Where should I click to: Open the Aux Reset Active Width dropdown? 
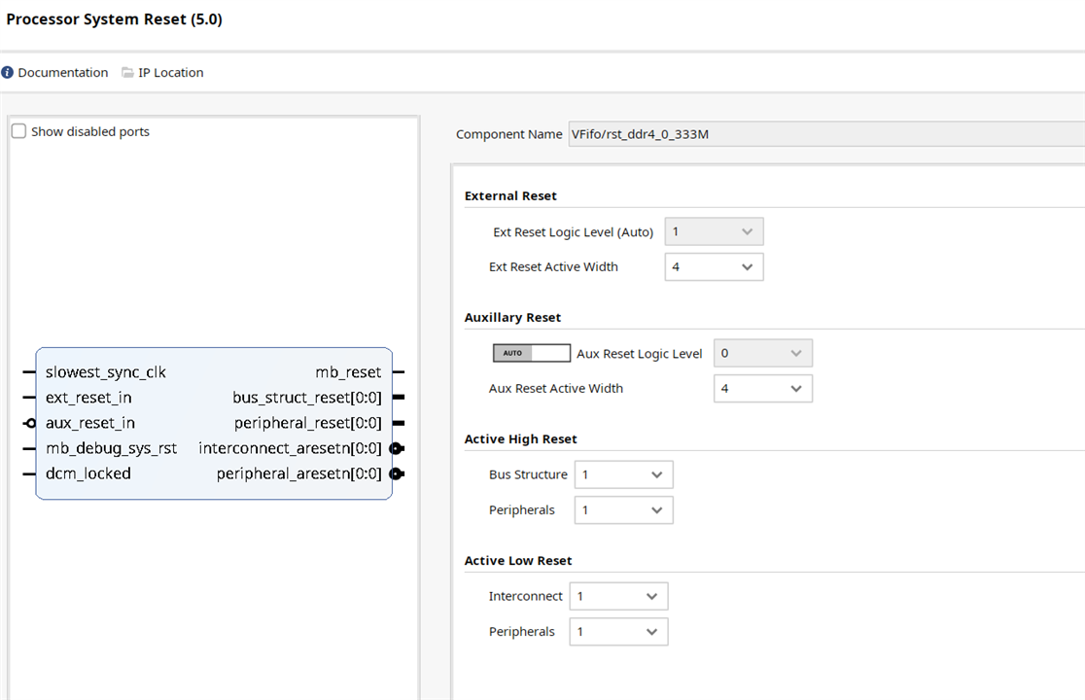(x=763, y=389)
